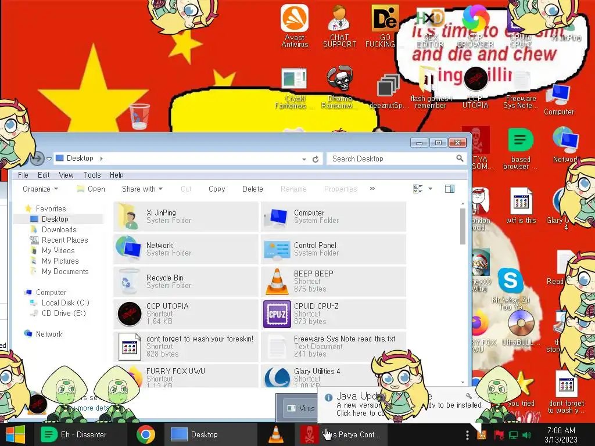The image size is (595, 446).
Task: Click the Open toolbar button
Action: tap(91, 189)
